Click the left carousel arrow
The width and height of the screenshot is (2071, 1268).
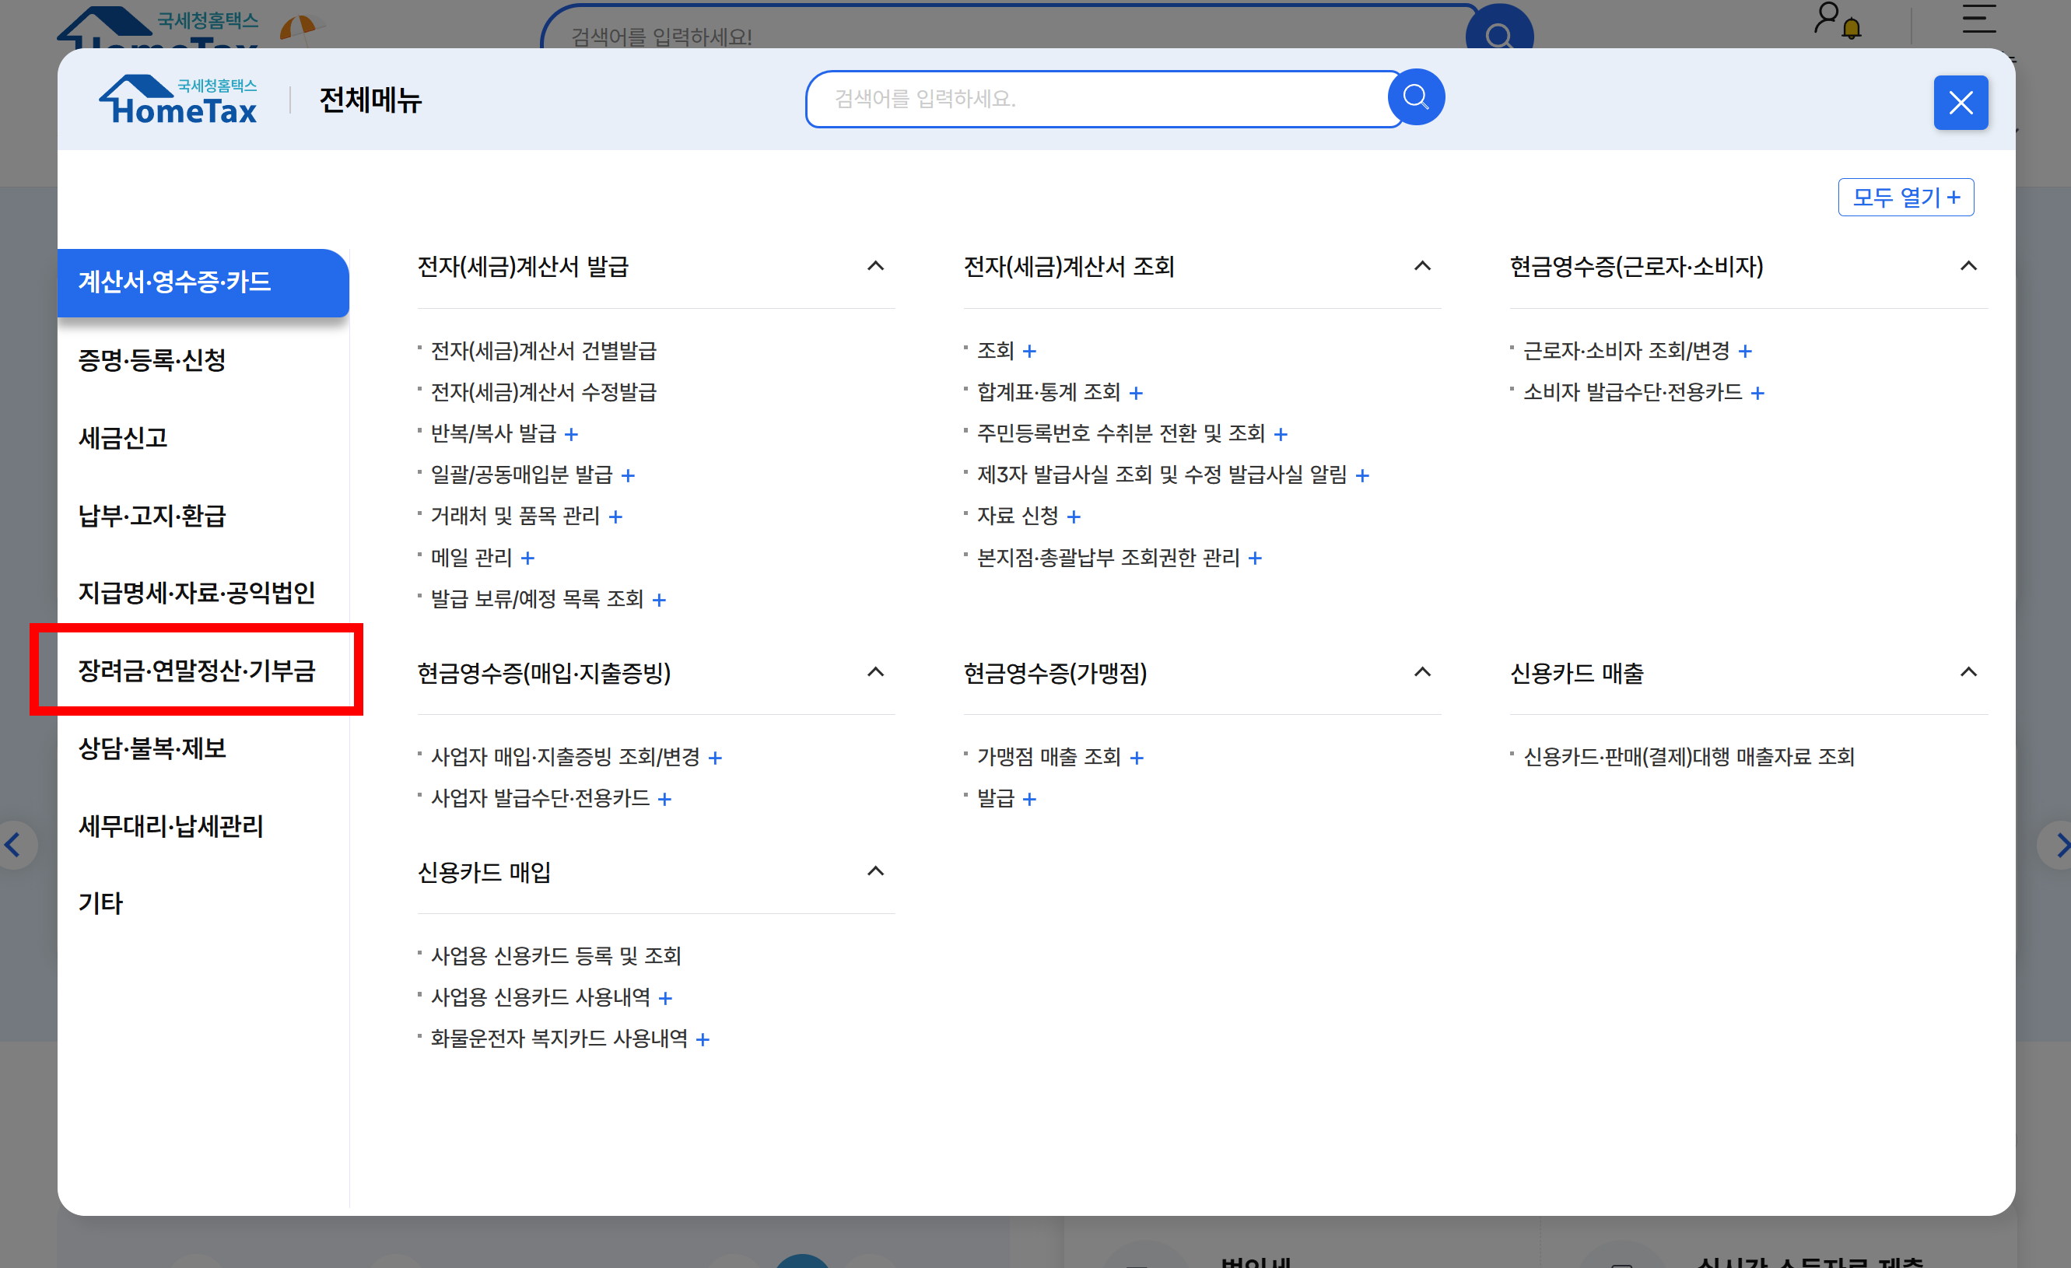pos(12,845)
